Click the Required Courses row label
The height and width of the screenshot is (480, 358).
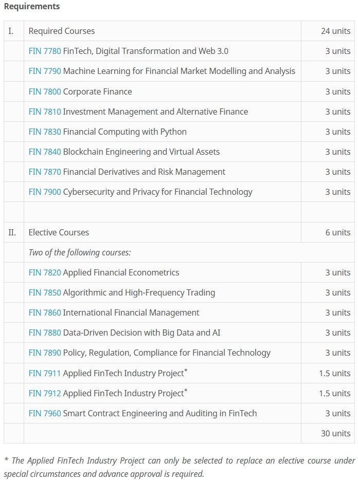(62, 31)
